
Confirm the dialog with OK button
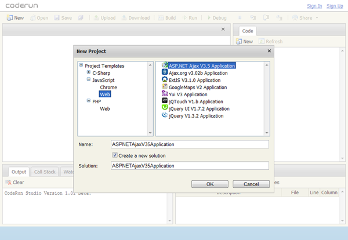point(209,184)
